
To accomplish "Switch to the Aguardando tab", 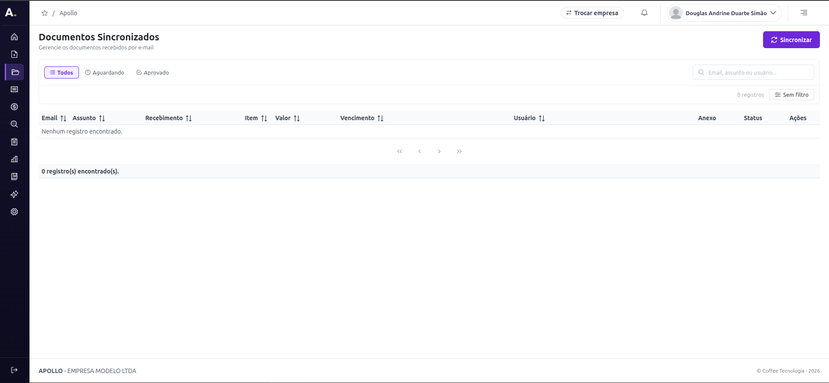I will coord(105,72).
